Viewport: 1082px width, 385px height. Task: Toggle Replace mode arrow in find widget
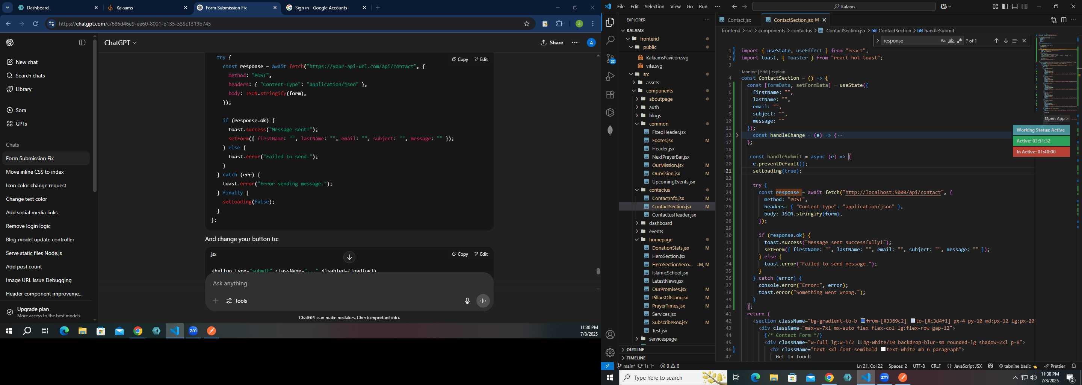click(878, 41)
